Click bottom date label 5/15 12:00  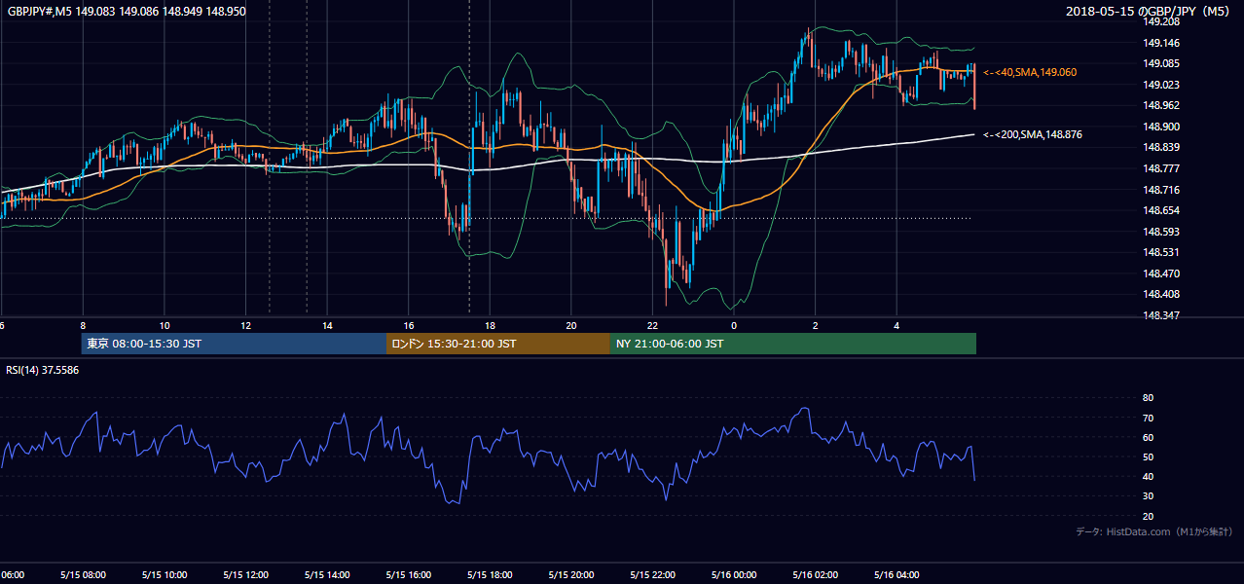245,574
